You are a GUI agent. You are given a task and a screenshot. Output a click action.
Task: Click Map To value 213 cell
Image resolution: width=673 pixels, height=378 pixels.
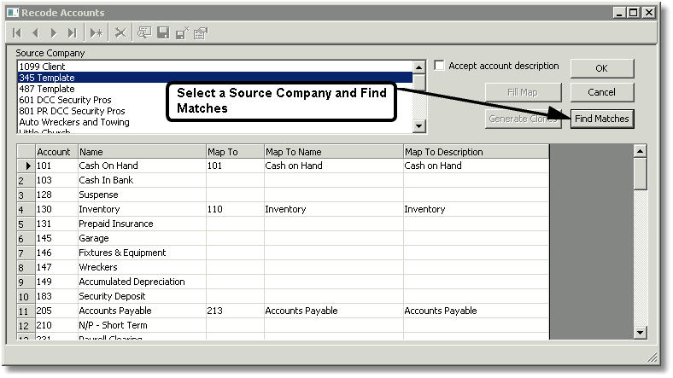235,311
